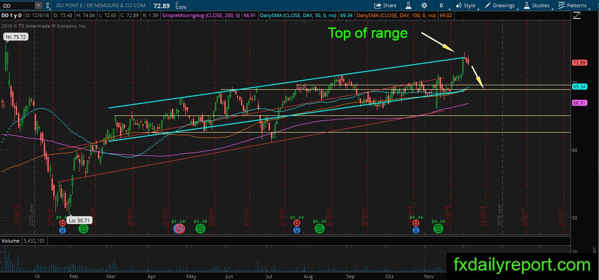Change the D timeframe aggregation button
This screenshot has width=599, height=280.
click(441, 5)
